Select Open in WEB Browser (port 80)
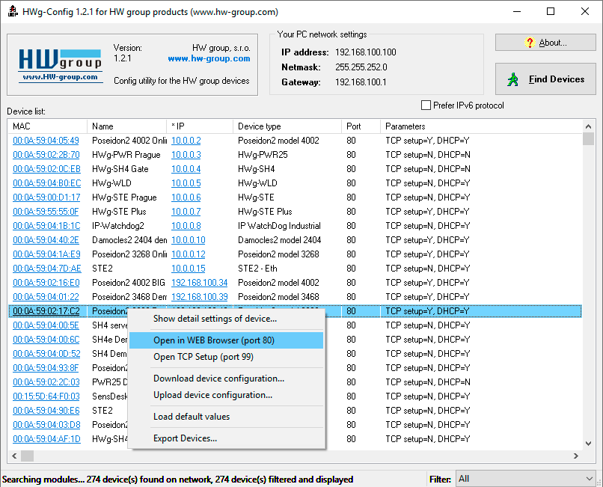Viewport: 603px width, 487px height. point(226,340)
